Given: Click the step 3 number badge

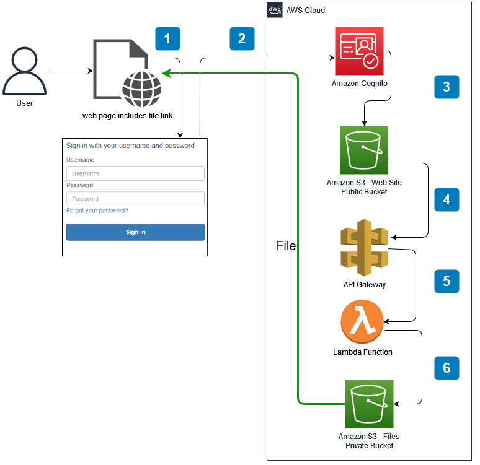Looking at the screenshot, I should pos(447,87).
